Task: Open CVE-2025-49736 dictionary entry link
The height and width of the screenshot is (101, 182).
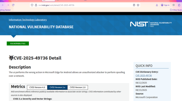Action: pos(144,75)
